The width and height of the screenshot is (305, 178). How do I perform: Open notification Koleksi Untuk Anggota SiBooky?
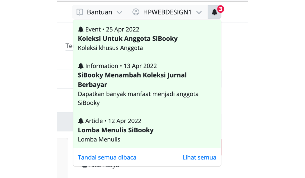pos(127,39)
